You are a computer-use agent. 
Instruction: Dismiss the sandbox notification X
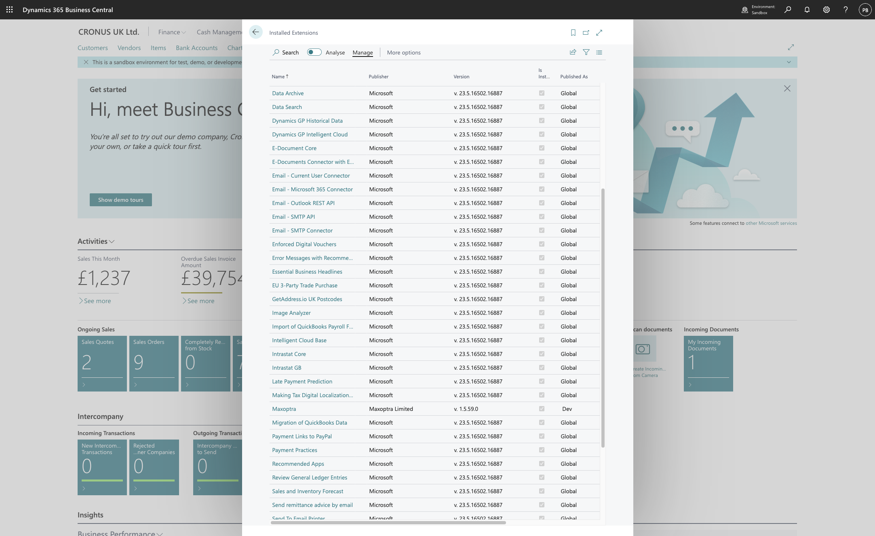pos(86,62)
